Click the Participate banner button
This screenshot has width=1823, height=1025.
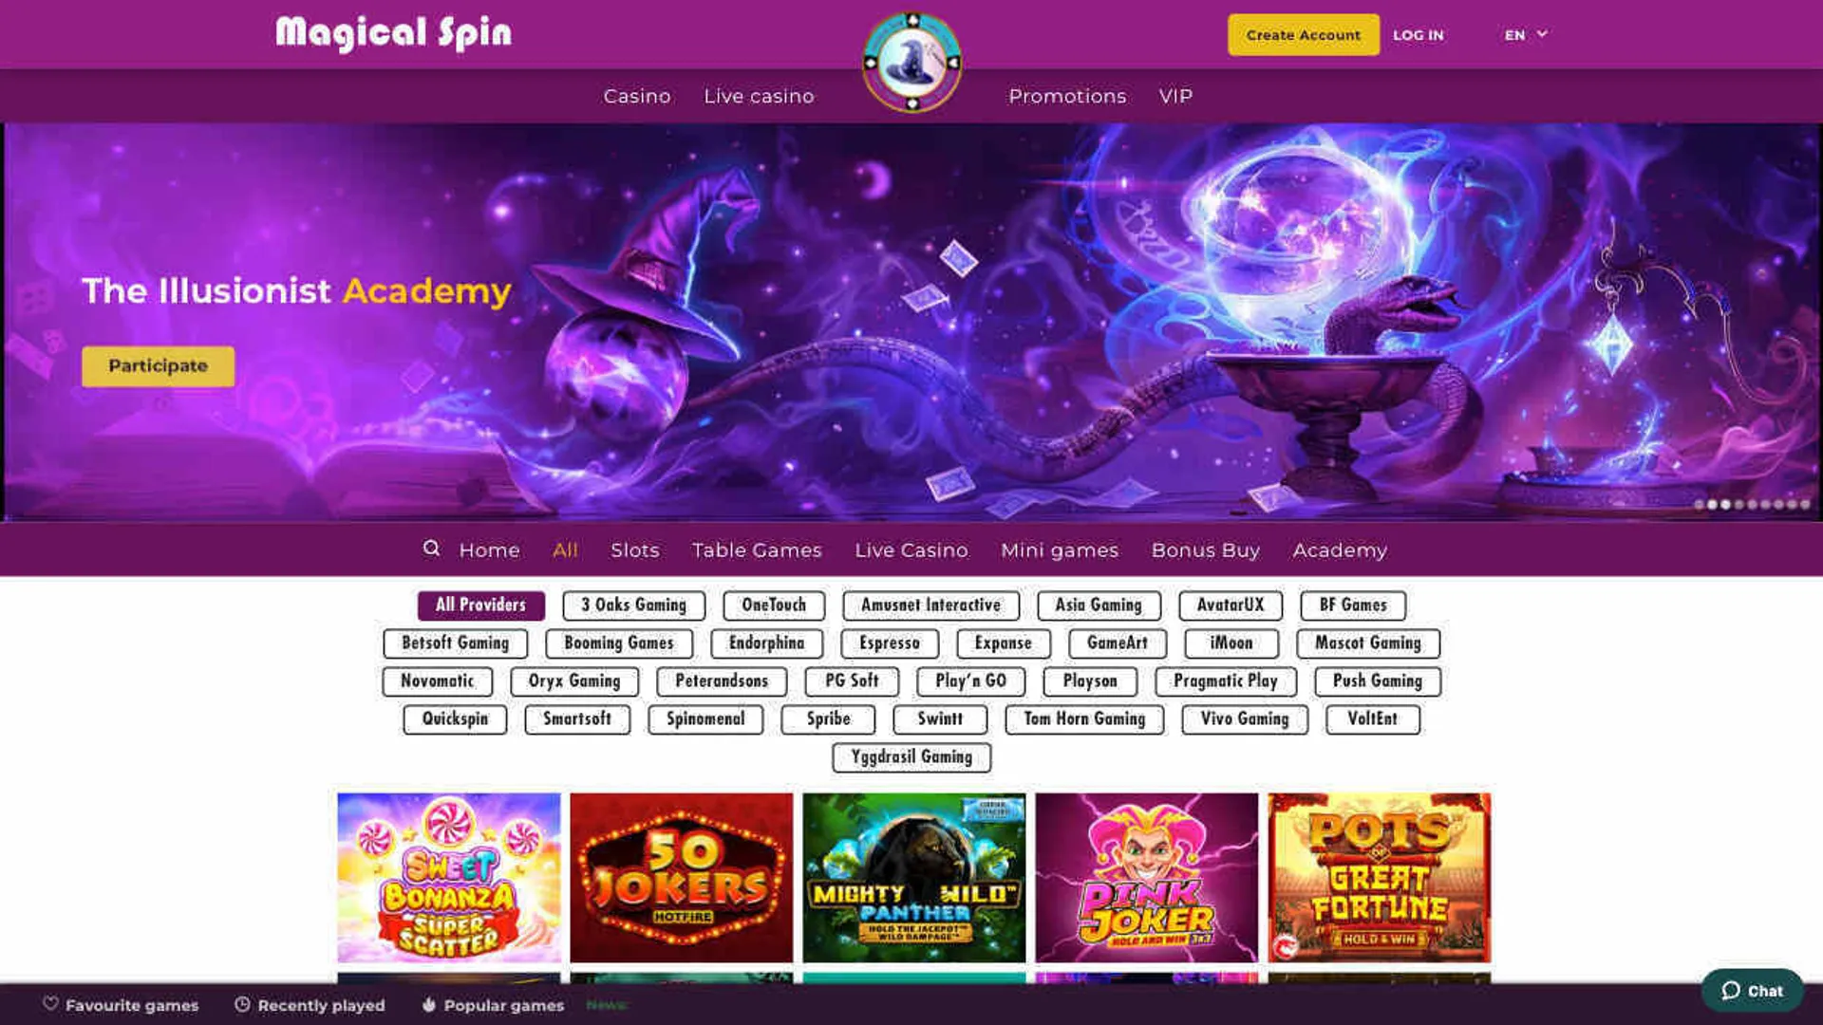click(x=158, y=365)
